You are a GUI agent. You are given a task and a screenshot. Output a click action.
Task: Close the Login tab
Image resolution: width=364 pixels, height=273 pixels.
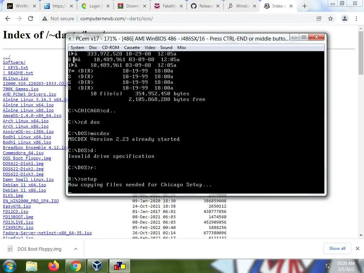coord(108,6)
